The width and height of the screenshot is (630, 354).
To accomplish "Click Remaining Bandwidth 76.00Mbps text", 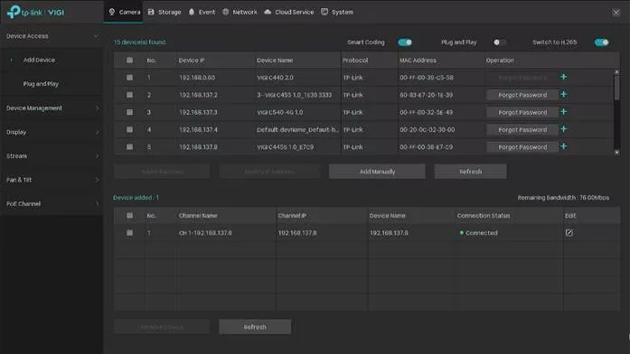I will pyautogui.click(x=563, y=198).
